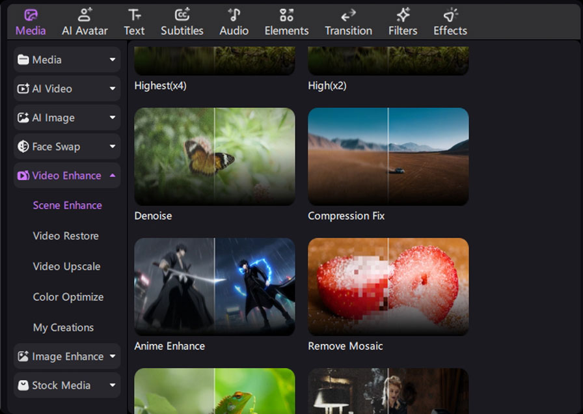Click the Remove Mosaic label text
Image resolution: width=583 pixels, height=414 pixels.
(346, 346)
